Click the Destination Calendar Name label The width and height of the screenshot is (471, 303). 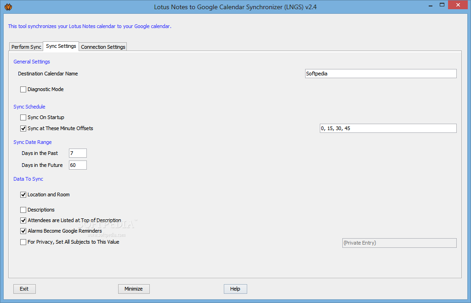(48, 74)
